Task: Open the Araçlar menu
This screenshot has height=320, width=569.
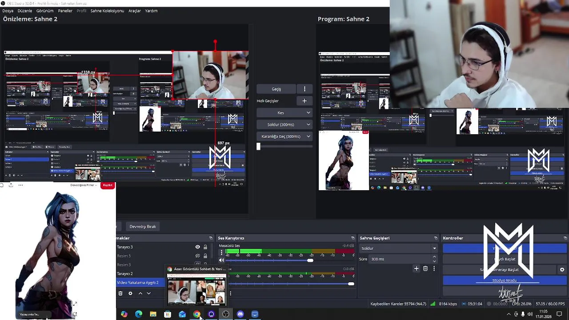Action: (135, 11)
